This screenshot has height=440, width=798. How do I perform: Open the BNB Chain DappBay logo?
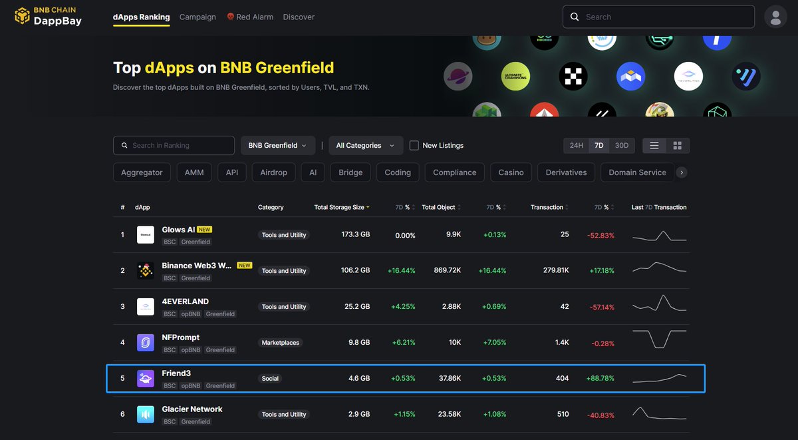49,16
